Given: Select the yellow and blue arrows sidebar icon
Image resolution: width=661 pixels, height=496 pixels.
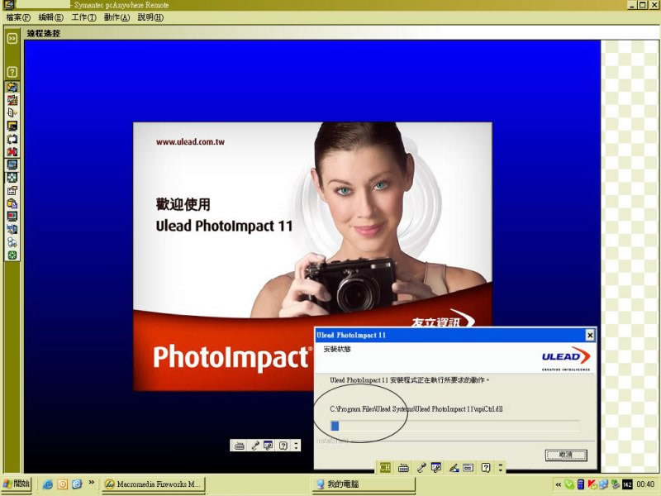Looking at the screenshot, I should pyautogui.click(x=12, y=87).
